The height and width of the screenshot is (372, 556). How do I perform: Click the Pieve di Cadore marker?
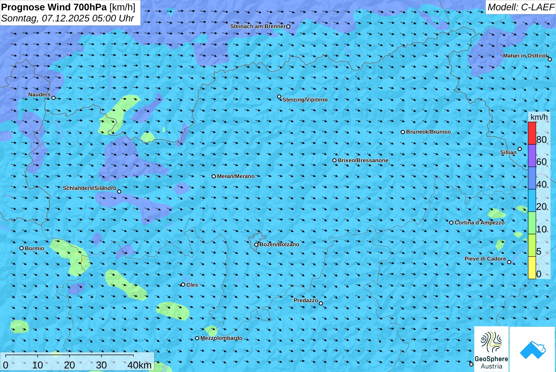(x=510, y=262)
